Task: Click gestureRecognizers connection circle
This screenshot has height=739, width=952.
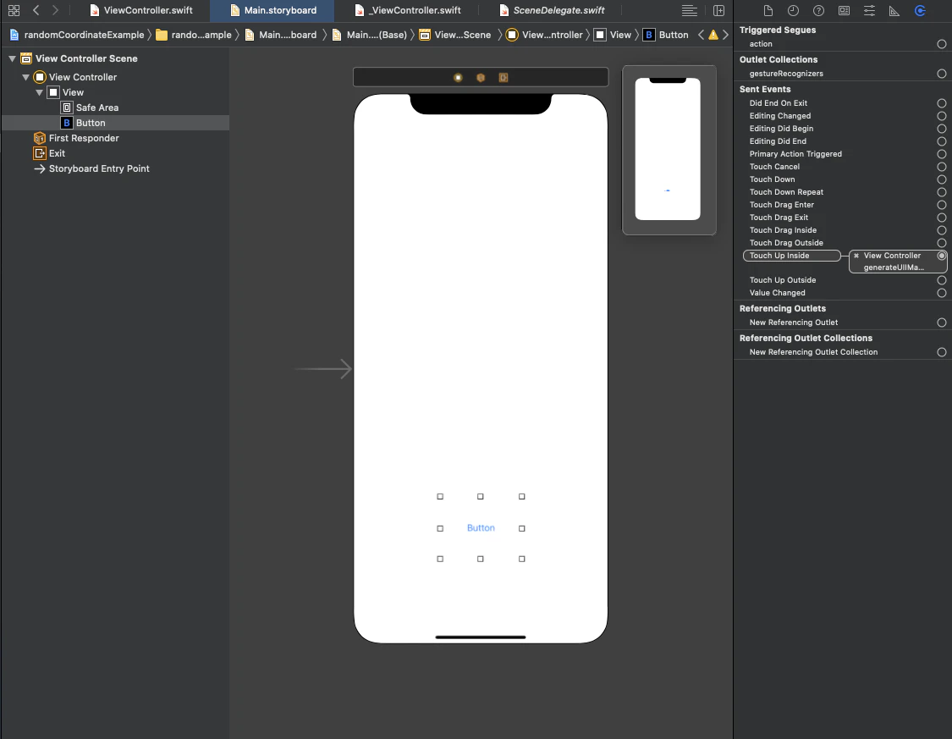Action: click(942, 74)
